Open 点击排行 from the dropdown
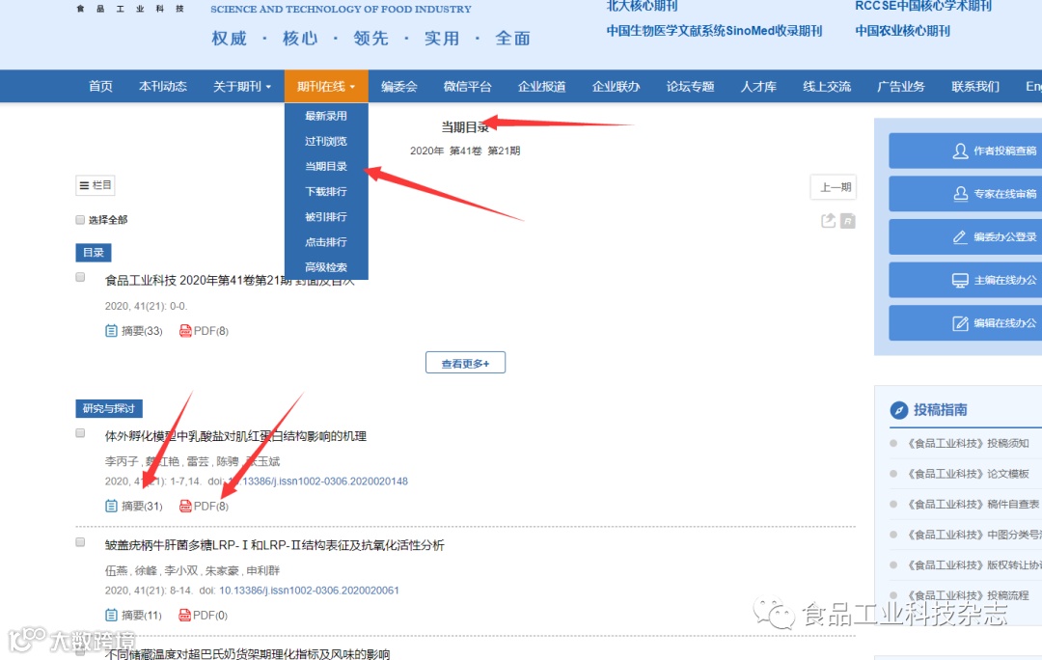Viewport: 1042px width, 660px height. [326, 242]
